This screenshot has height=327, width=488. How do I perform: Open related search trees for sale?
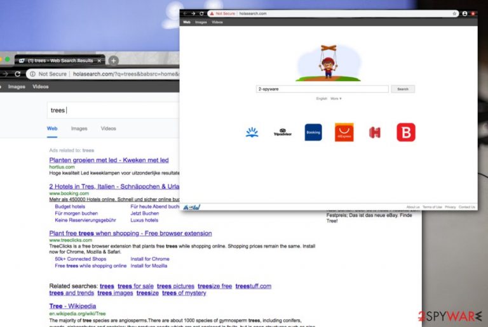[x=136, y=286]
